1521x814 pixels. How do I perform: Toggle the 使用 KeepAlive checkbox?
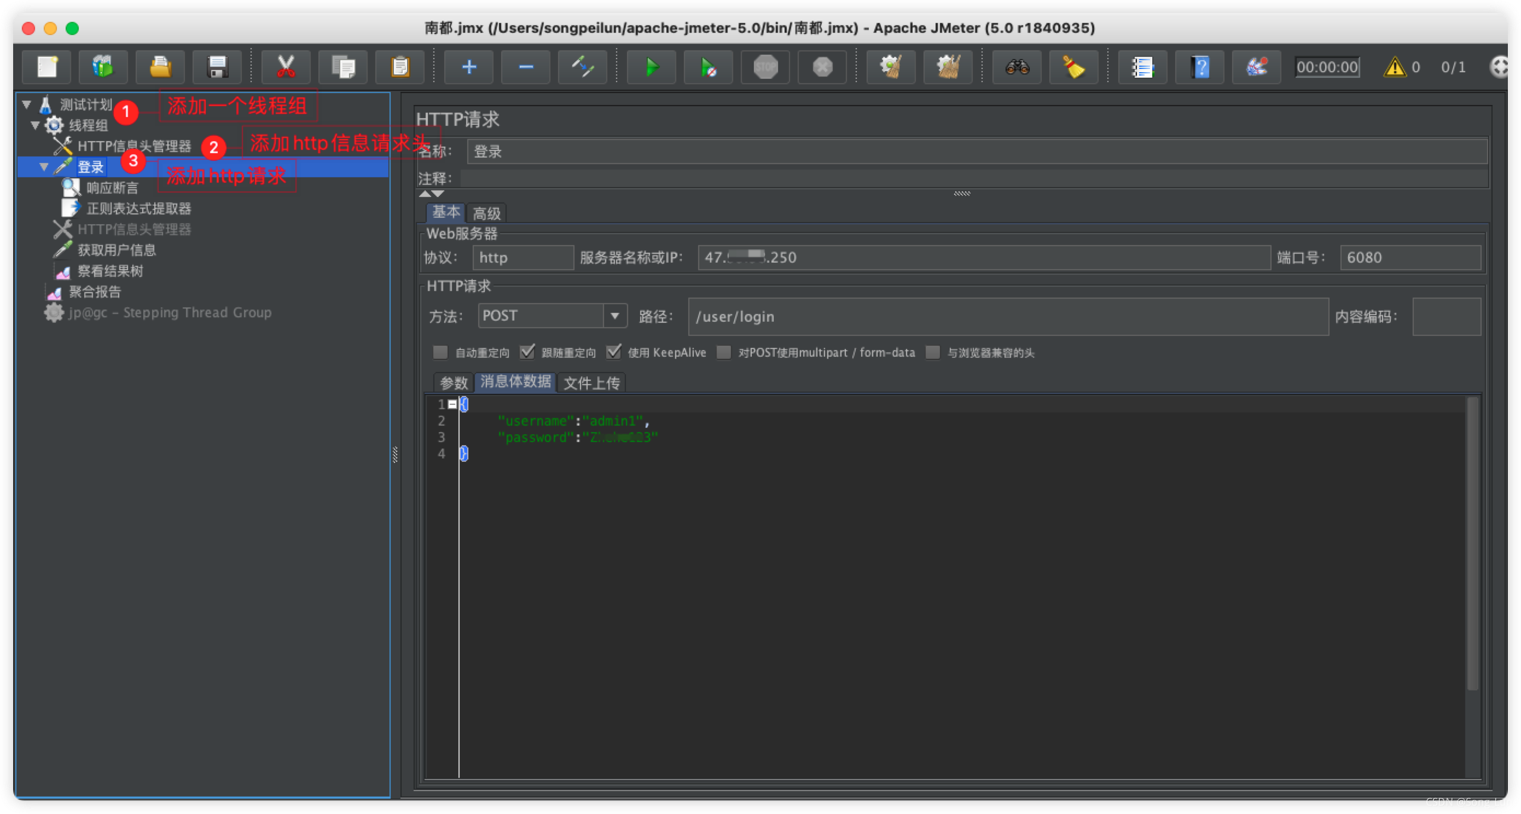[613, 352]
